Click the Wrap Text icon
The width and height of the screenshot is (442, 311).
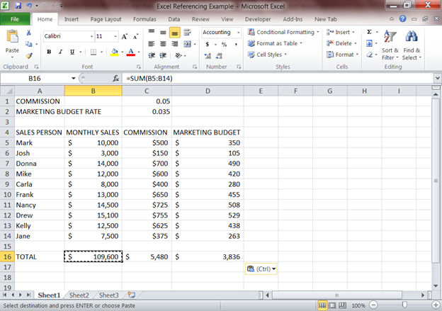coord(187,32)
